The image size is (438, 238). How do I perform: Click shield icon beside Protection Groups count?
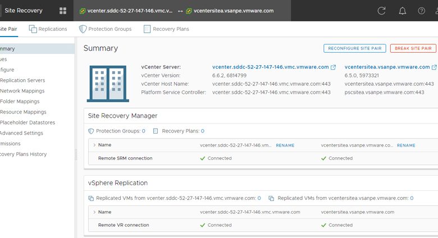click(x=91, y=131)
